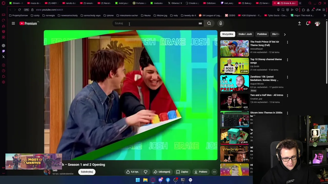Open options for Two and a Half Men video
The height and width of the screenshot is (184, 328).
point(287,96)
